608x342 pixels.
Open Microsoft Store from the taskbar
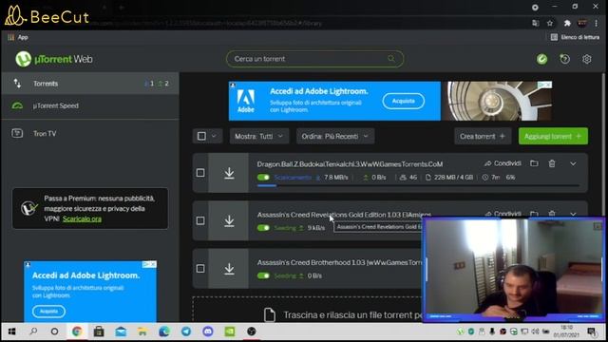99,332
